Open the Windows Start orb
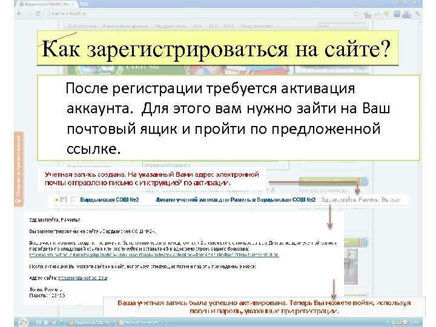Screen dimensions: 436x327 [x=24, y=322]
